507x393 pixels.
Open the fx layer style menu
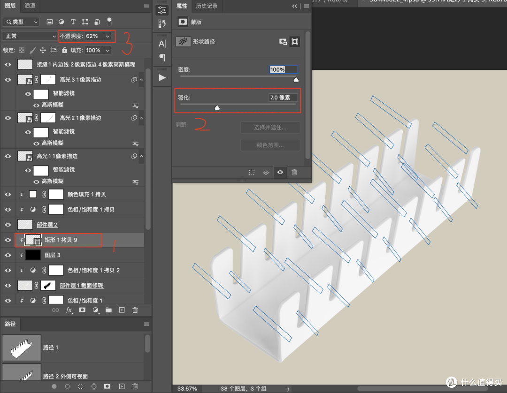[69, 310]
